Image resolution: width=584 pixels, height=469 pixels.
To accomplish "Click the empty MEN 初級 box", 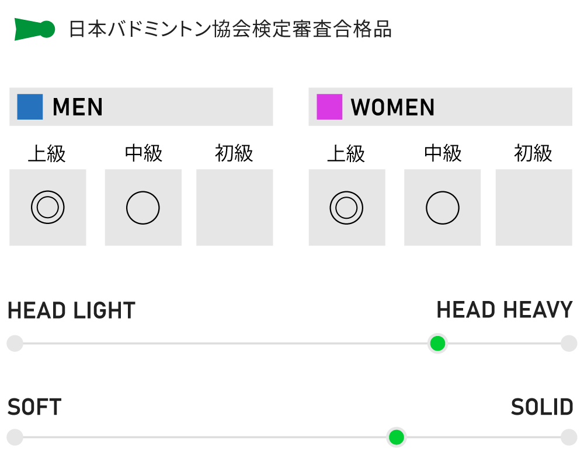I will pyautogui.click(x=234, y=207).
